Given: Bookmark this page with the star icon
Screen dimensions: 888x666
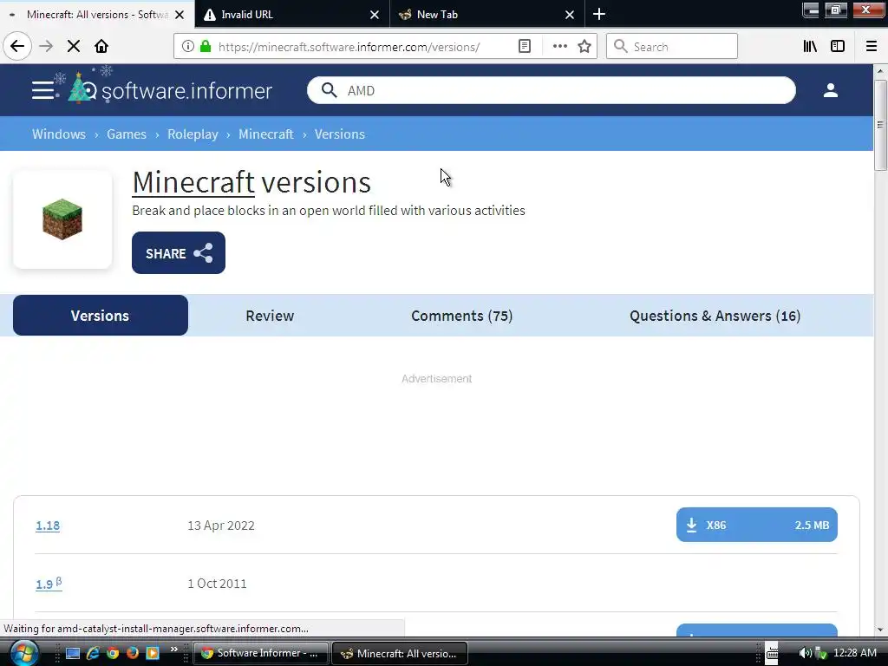Looking at the screenshot, I should (584, 46).
